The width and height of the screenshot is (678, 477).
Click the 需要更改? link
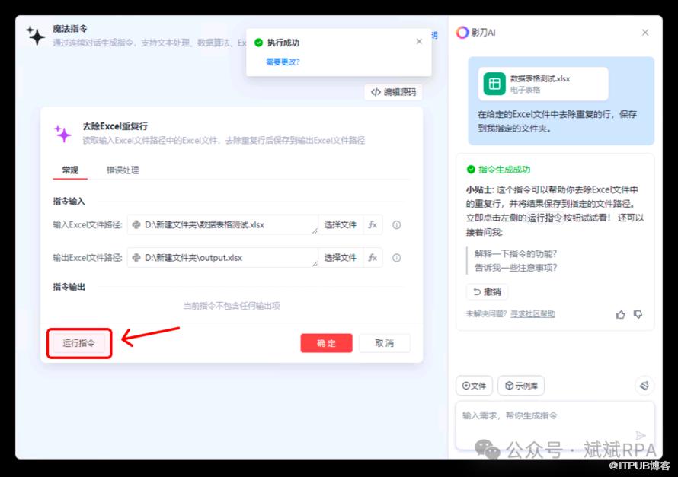pyautogui.click(x=283, y=62)
